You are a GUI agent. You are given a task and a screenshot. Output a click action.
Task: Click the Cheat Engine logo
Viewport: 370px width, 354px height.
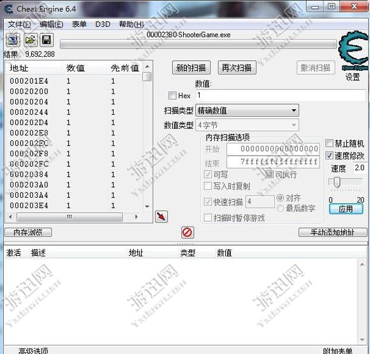[353, 50]
